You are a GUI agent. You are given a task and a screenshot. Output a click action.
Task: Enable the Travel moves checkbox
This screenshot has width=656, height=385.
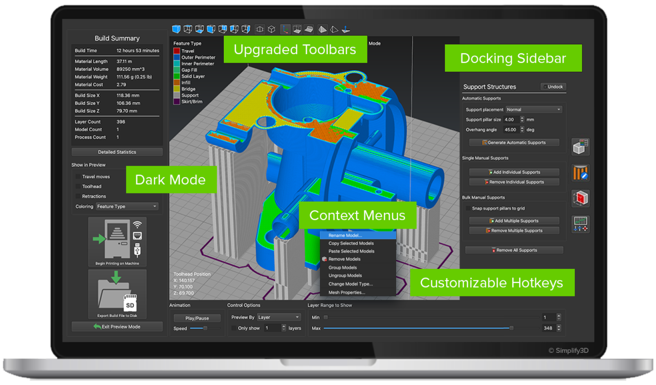tap(78, 177)
